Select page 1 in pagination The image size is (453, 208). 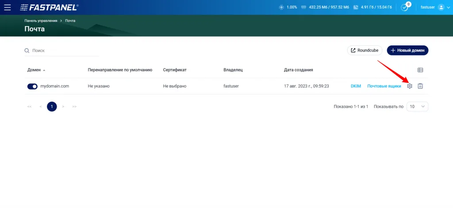[x=52, y=106]
